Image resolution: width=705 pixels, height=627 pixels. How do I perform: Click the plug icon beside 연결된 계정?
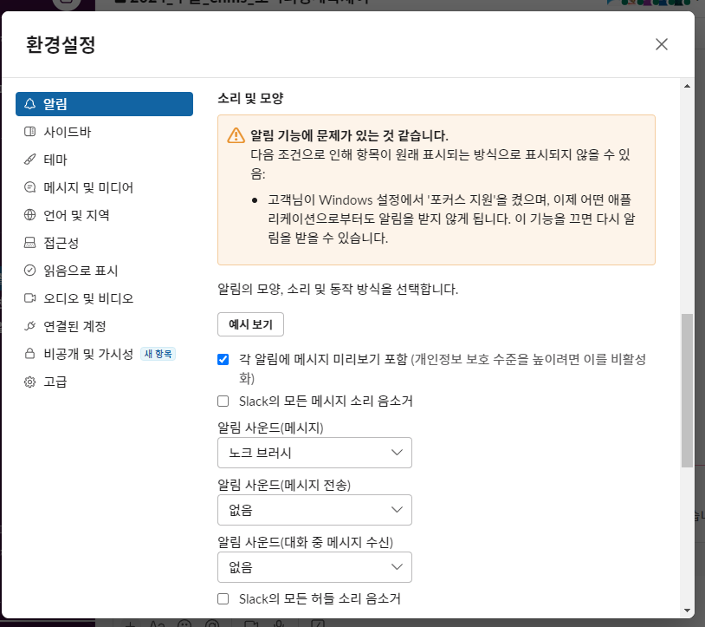pyautogui.click(x=29, y=326)
